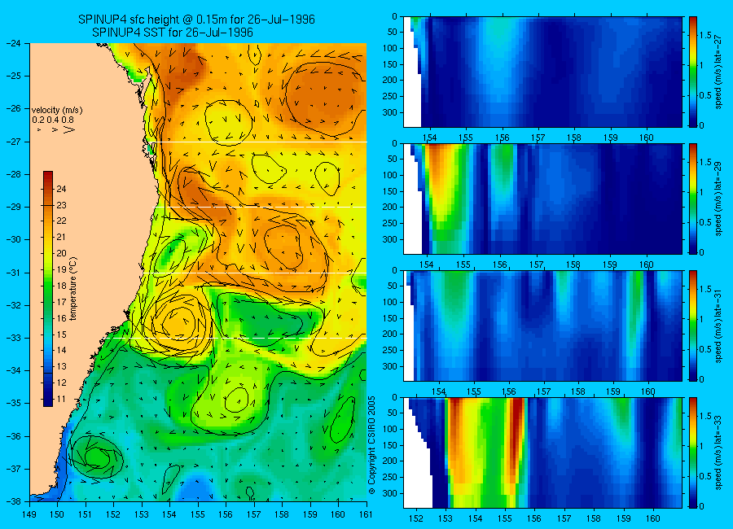Click the −30 latitude label on map axis
This screenshot has height=529, width=733.
click(x=13, y=239)
